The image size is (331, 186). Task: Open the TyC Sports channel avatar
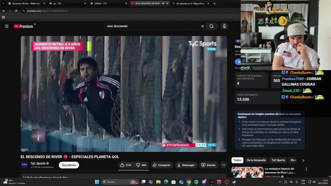point(24,165)
